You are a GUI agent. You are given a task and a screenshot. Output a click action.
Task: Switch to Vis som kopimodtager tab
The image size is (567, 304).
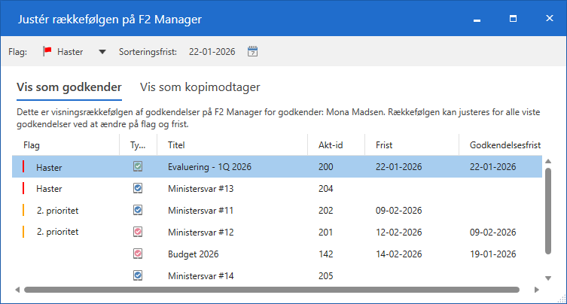pyautogui.click(x=200, y=87)
